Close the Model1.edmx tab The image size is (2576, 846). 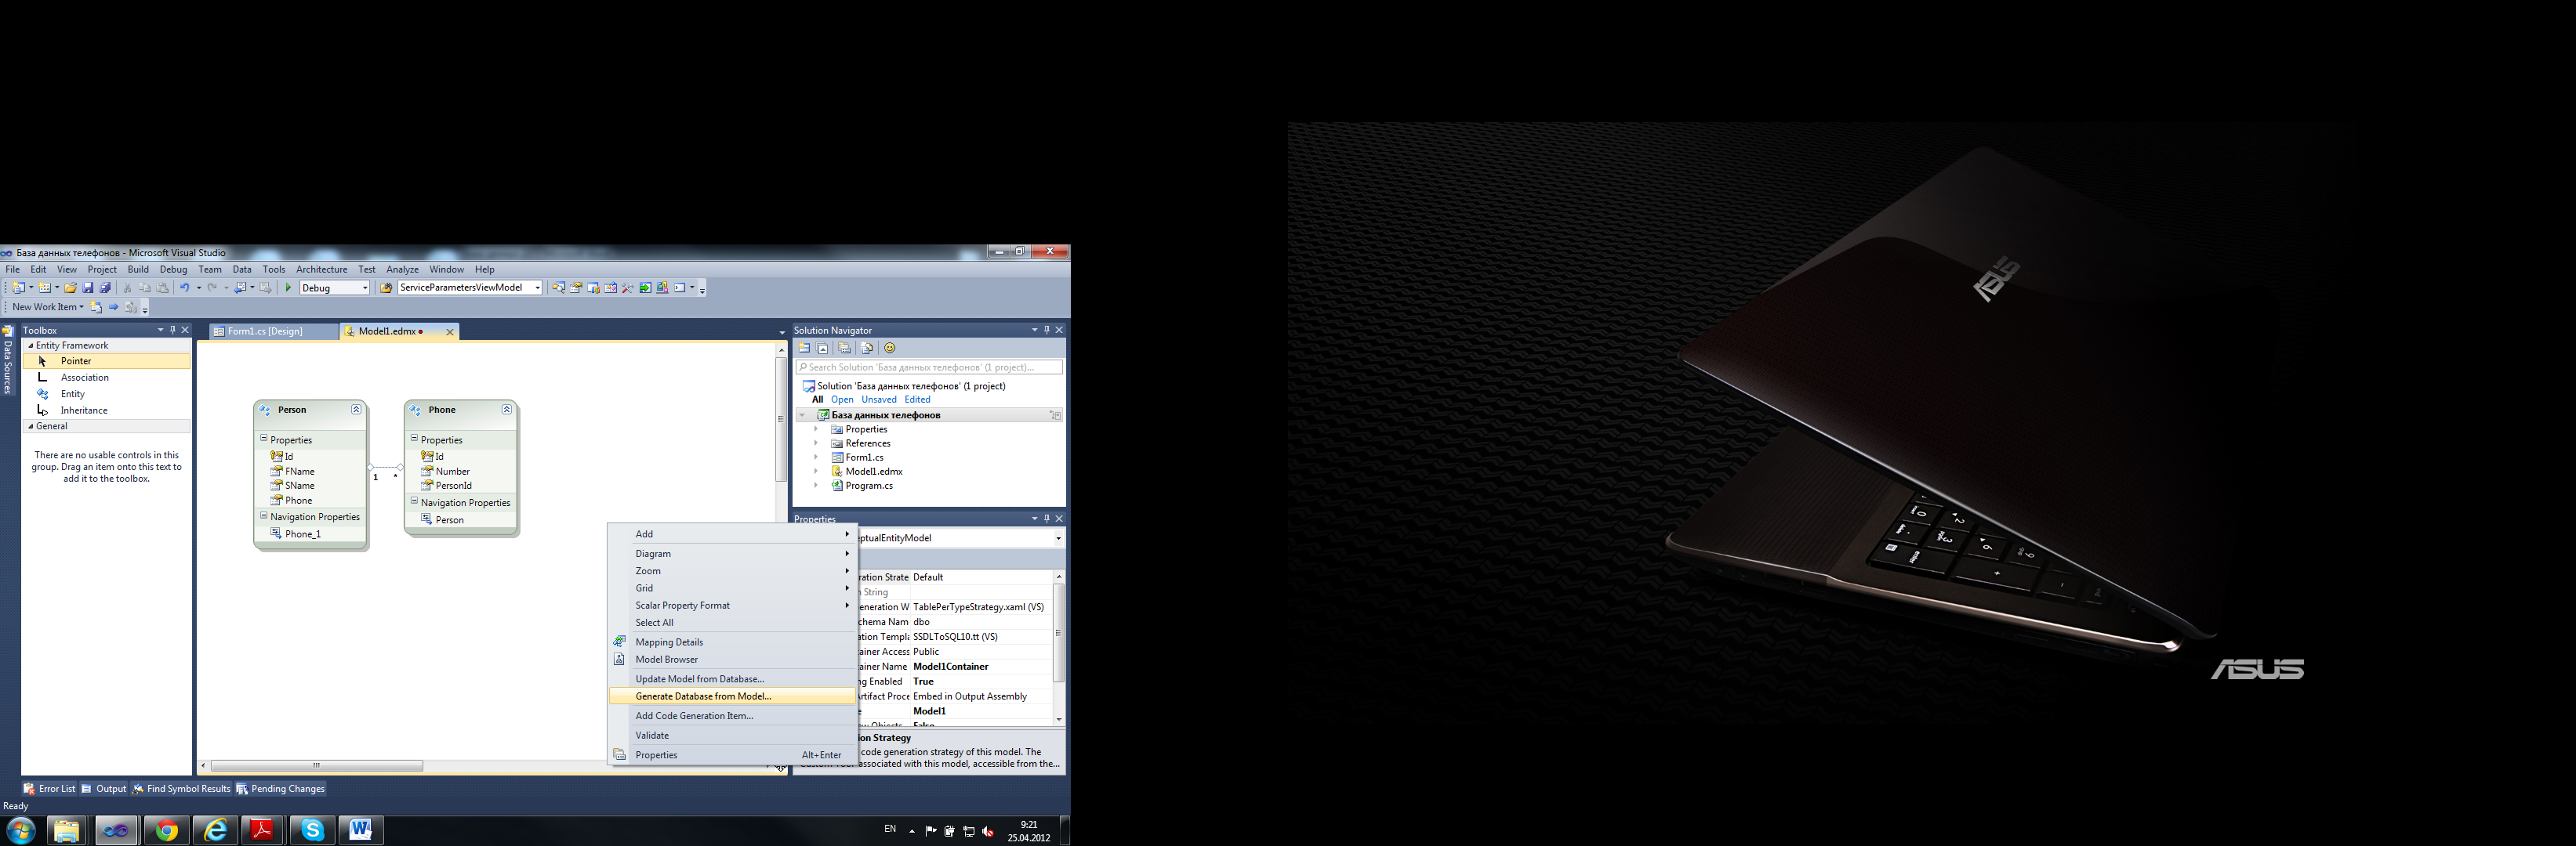pos(450,331)
